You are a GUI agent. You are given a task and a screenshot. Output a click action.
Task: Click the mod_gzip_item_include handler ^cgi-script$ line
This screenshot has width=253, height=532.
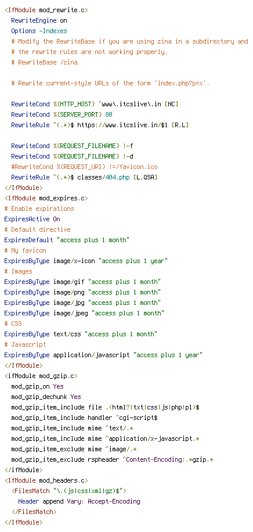pos(85,418)
